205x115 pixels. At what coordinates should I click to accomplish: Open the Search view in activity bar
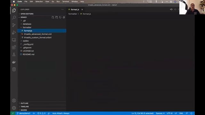point(14,18)
